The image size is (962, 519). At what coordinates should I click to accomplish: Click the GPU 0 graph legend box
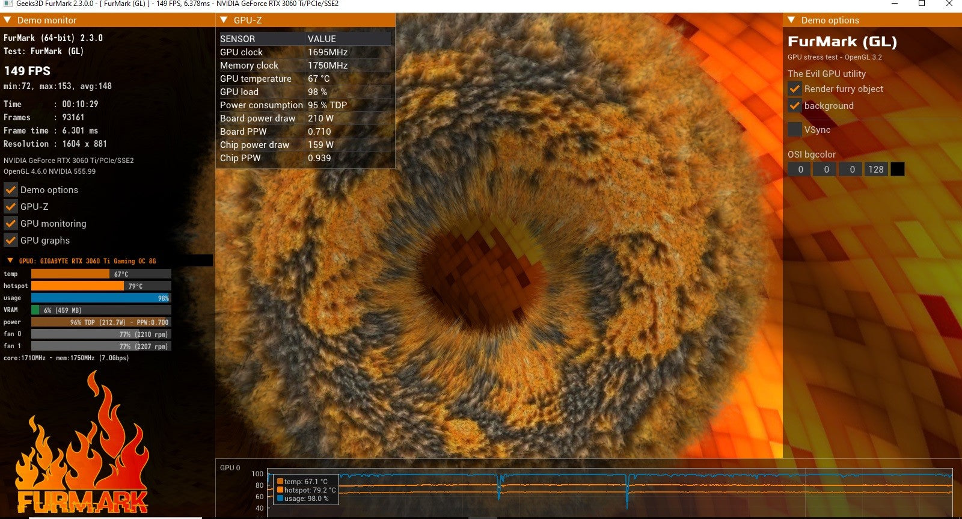305,490
